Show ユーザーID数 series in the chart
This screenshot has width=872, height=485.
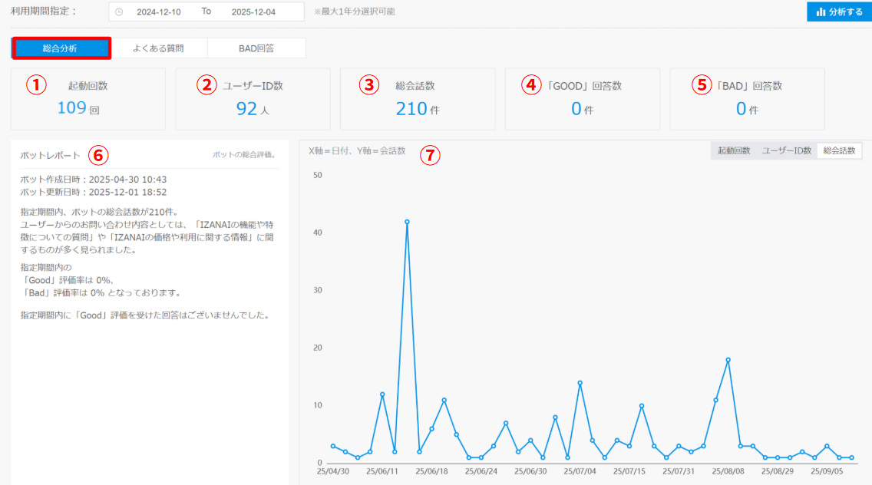click(786, 151)
